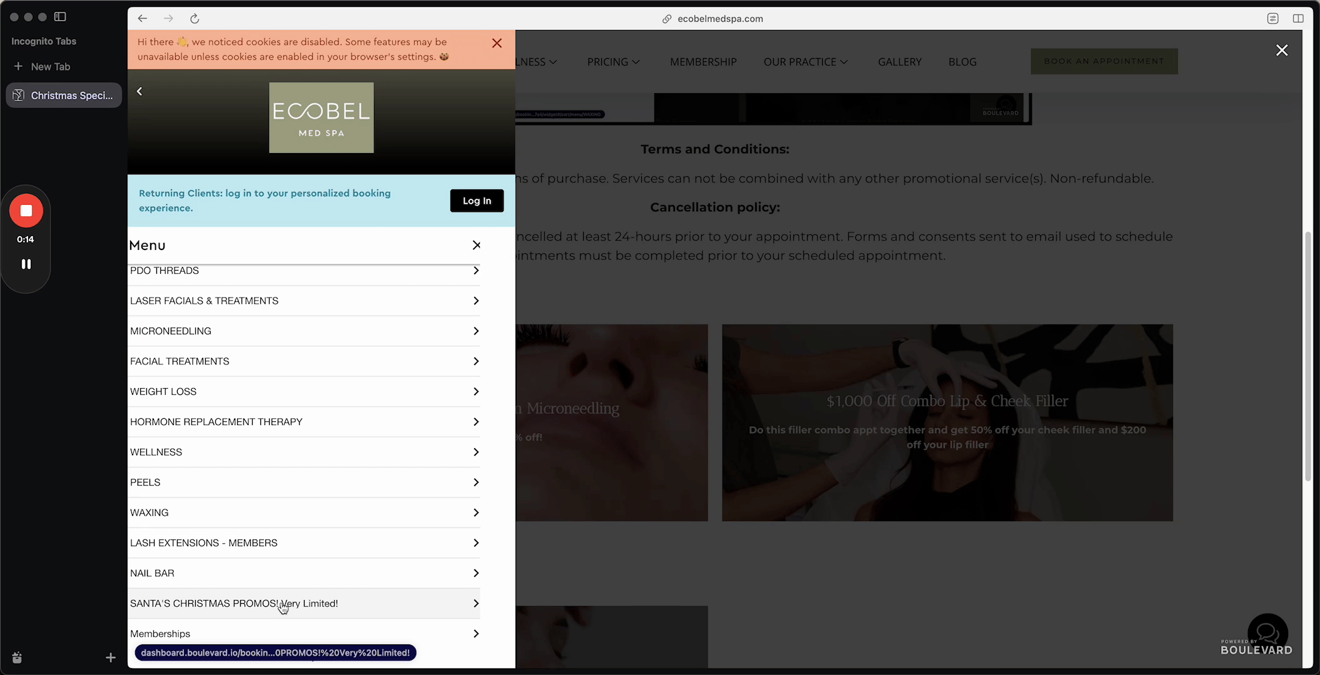Reload the current page
1320x675 pixels.
pos(195,19)
